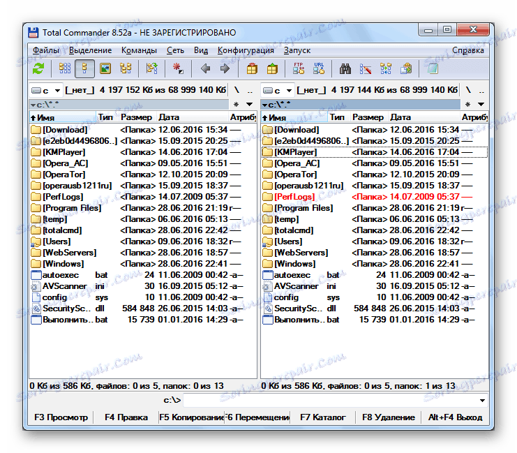Select the [totalcmd] folder in the left panel
This screenshot has width=517, height=453.
pos(143,230)
